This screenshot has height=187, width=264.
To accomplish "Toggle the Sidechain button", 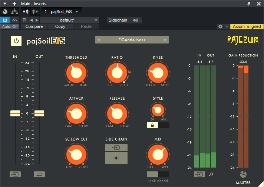I will [x=124, y=20].
